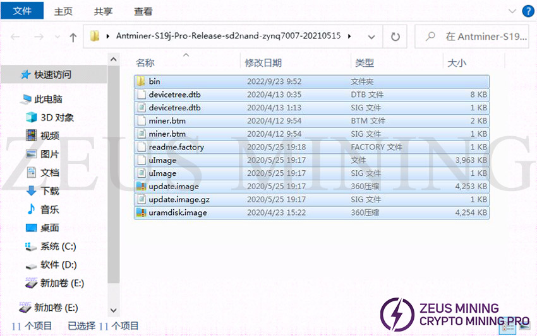Expand root arrow before the Antminer path
This screenshot has width=537, height=336.
pos(107,36)
